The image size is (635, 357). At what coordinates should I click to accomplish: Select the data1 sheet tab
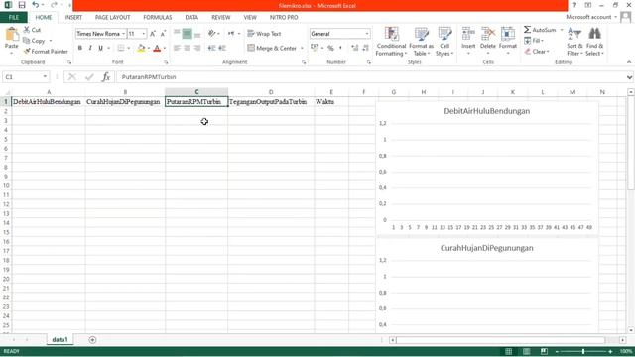click(x=60, y=339)
